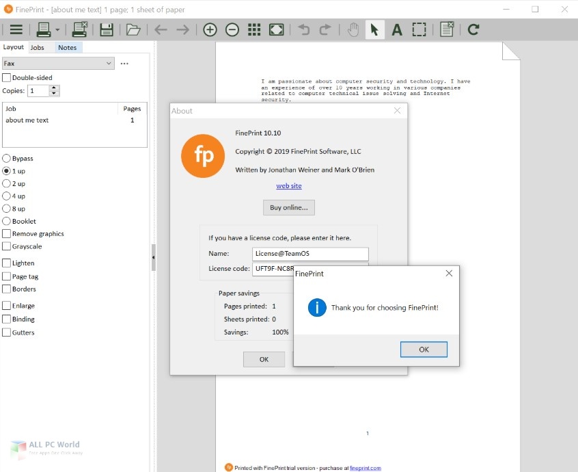Screen dimensions: 578x472
Task: Close the FinePrint thank-you message box
Action: pyautogui.click(x=449, y=273)
